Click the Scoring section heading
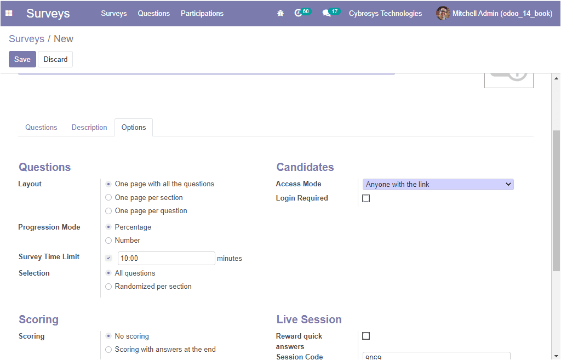Image resolution: width=561 pixels, height=360 pixels. (x=39, y=319)
